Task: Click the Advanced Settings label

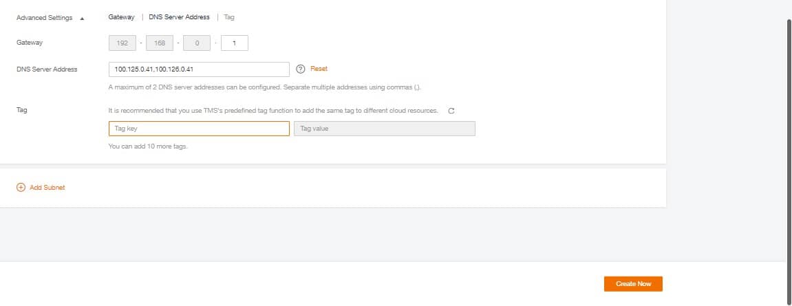Action: click(x=45, y=18)
